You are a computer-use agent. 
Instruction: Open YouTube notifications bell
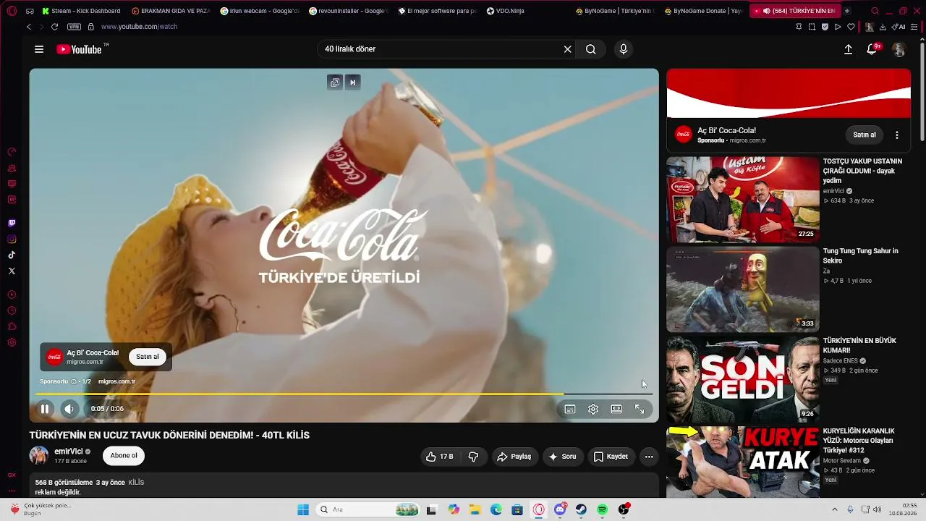coord(872,49)
